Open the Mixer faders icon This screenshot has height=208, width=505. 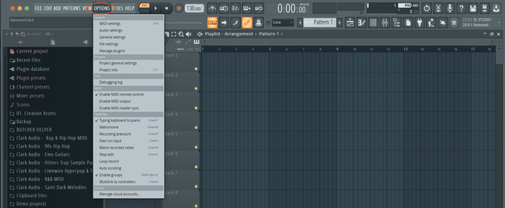coord(385,23)
